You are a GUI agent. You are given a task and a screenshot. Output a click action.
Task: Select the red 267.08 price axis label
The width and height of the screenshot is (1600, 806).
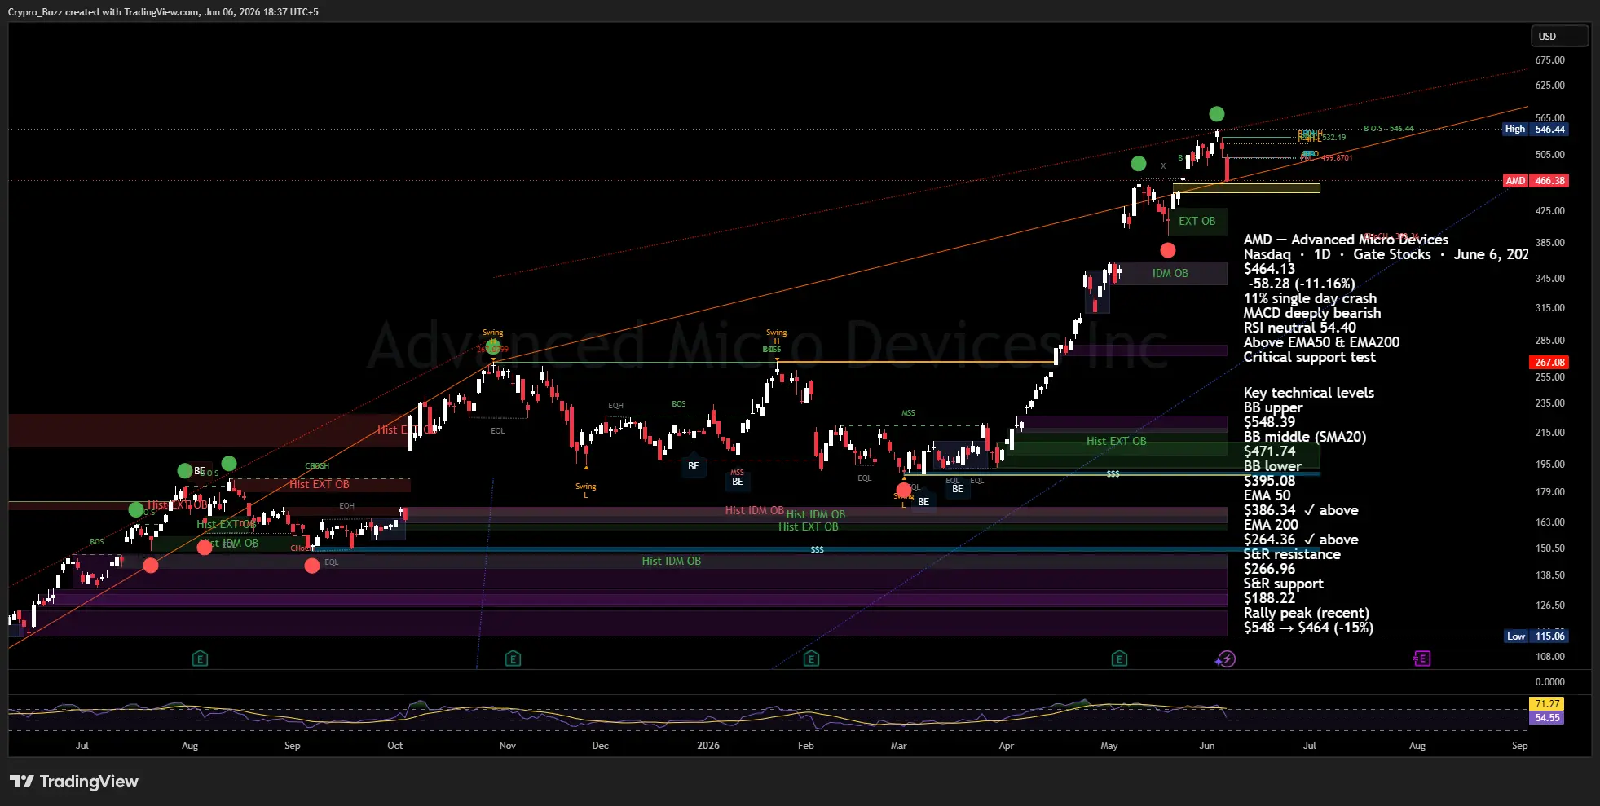coord(1549,363)
